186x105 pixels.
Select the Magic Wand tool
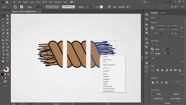coord(3,19)
